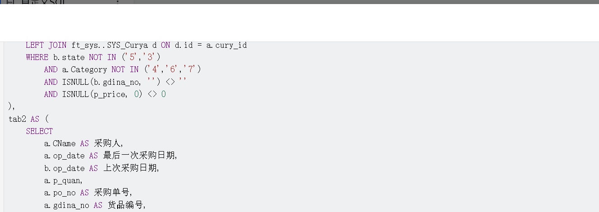Image resolution: width=599 pixels, height=212 pixels.
Task: Click the icon beside the 自定义SQL title
Action: coord(10,2)
